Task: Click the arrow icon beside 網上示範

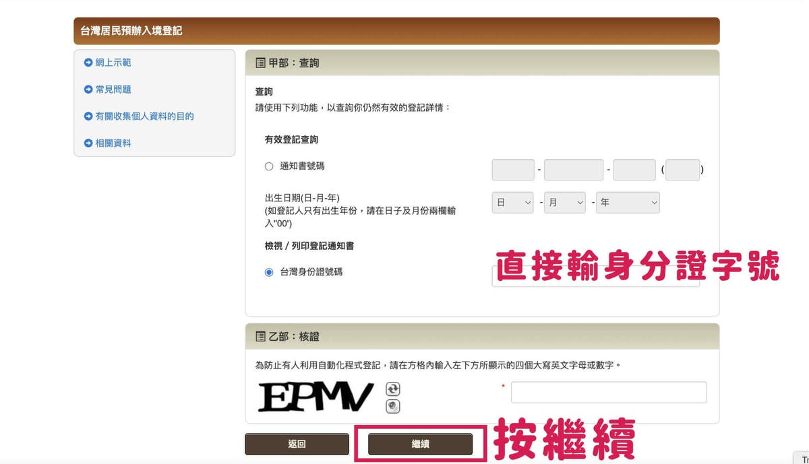Action: coord(88,63)
